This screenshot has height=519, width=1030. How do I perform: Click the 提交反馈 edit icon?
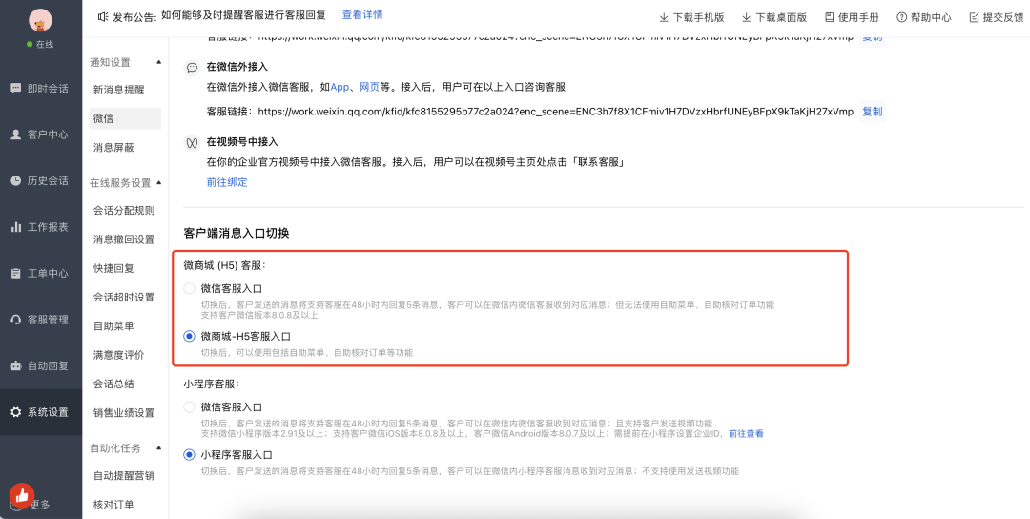point(974,18)
